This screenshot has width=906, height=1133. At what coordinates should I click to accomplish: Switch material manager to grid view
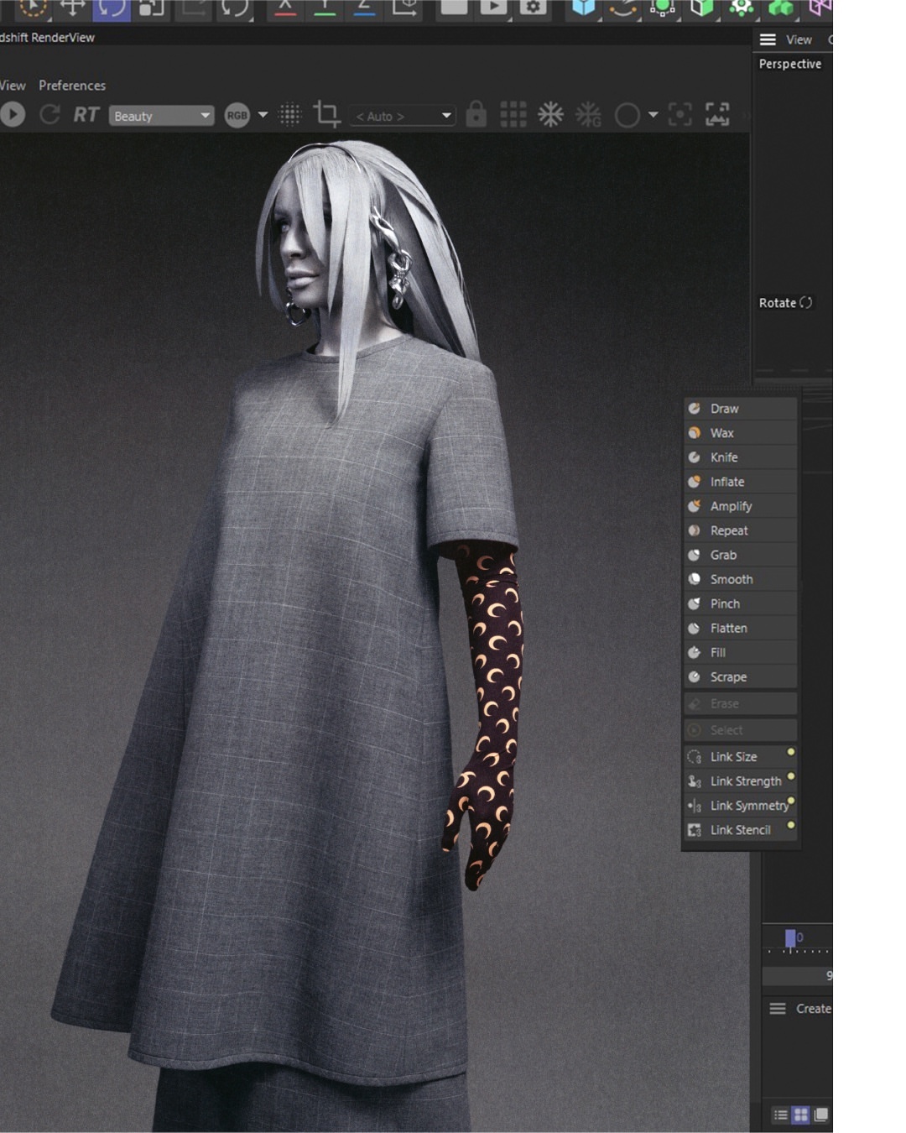tap(800, 1115)
